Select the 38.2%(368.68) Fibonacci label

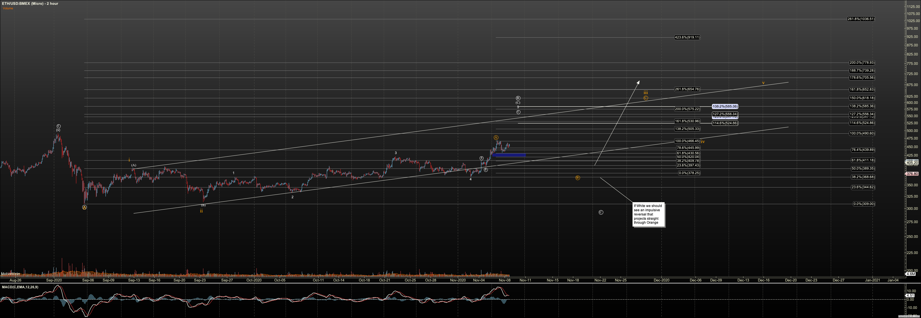[863, 177]
